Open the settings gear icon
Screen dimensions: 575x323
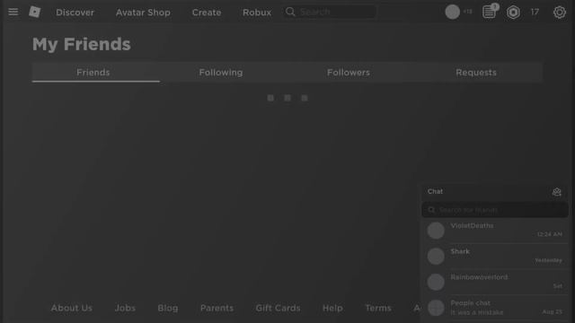coord(559,13)
